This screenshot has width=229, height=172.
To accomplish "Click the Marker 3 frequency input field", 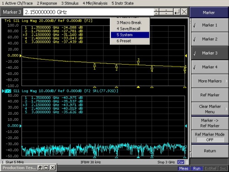I will [88, 12].
